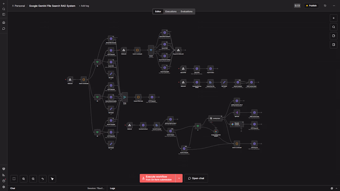Click the Upload RAG webhook node
This screenshot has width=340, height=191.
[183, 69]
